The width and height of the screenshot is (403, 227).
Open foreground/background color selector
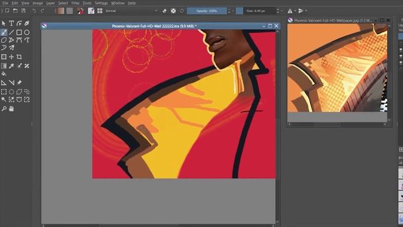81,11
